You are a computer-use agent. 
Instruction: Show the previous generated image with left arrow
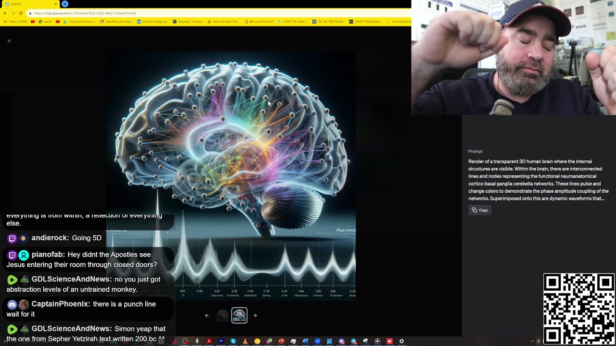pyautogui.click(x=207, y=315)
